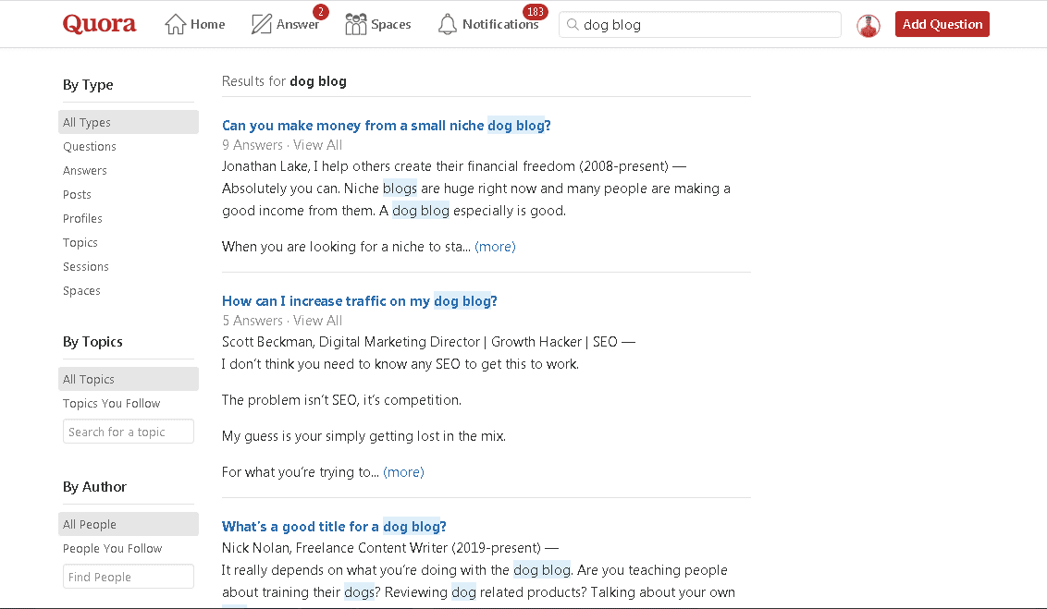The width and height of the screenshot is (1047, 609).
Task: Click Jonathan Lake author line
Action: pyautogui.click(x=454, y=166)
